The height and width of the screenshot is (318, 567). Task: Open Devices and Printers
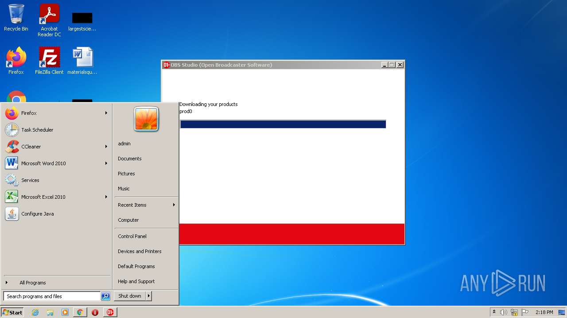click(146, 251)
